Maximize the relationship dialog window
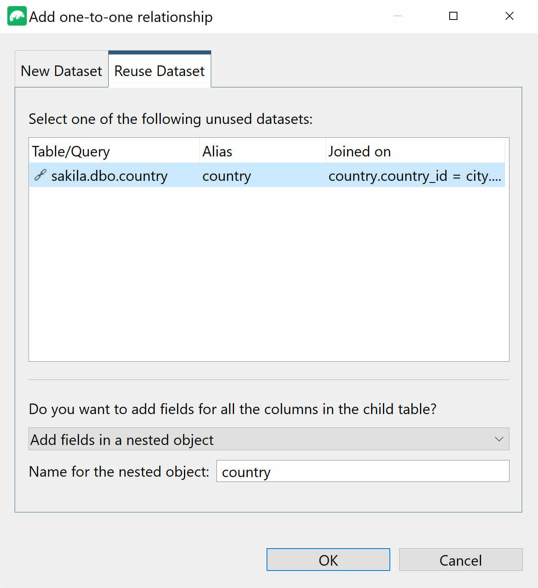538x588 pixels. click(x=453, y=16)
